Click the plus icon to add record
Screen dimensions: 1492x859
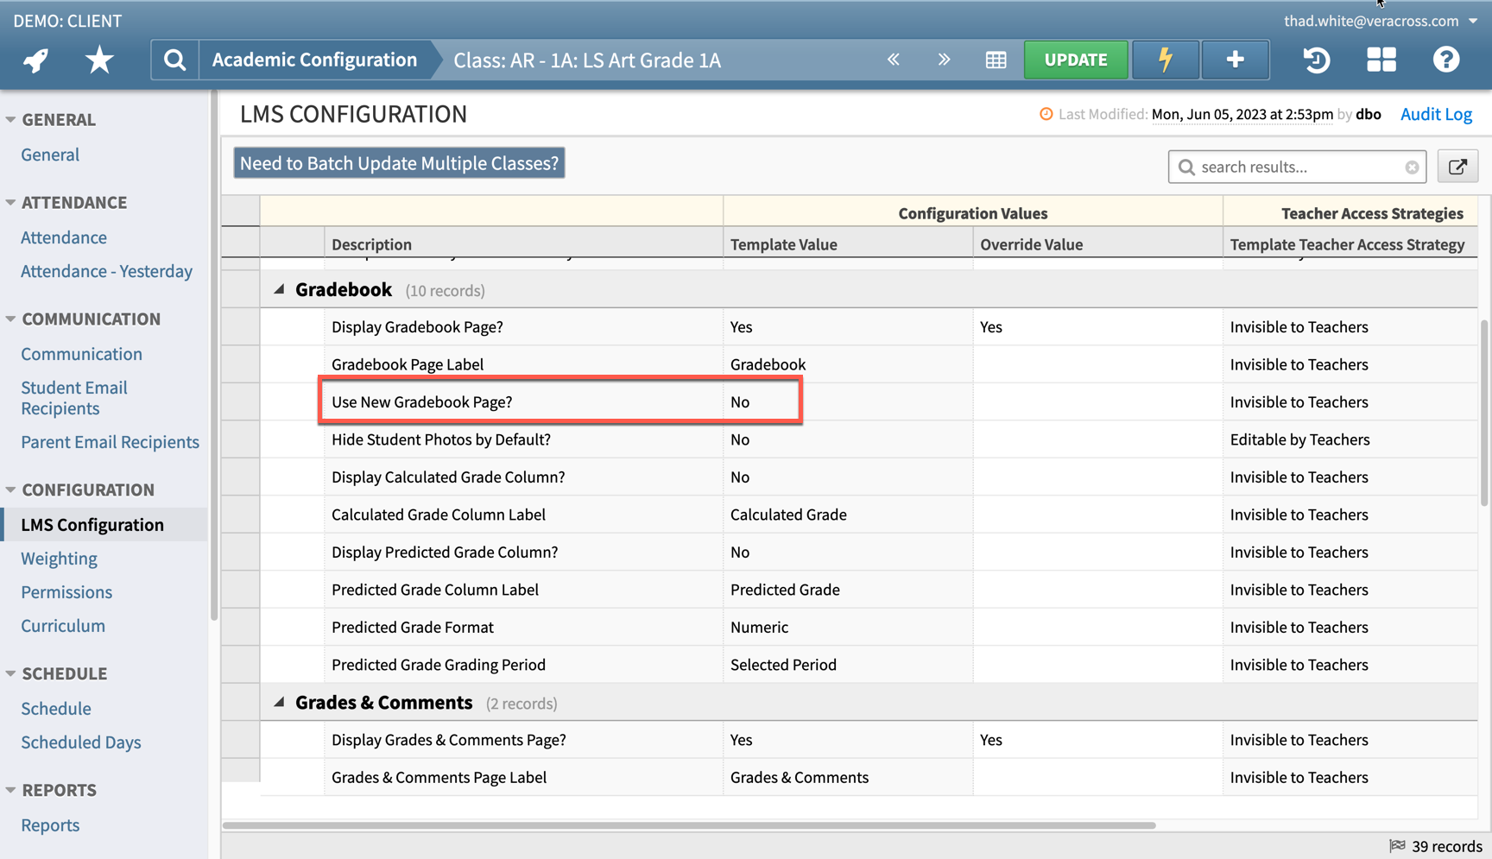coord(1235,60)
